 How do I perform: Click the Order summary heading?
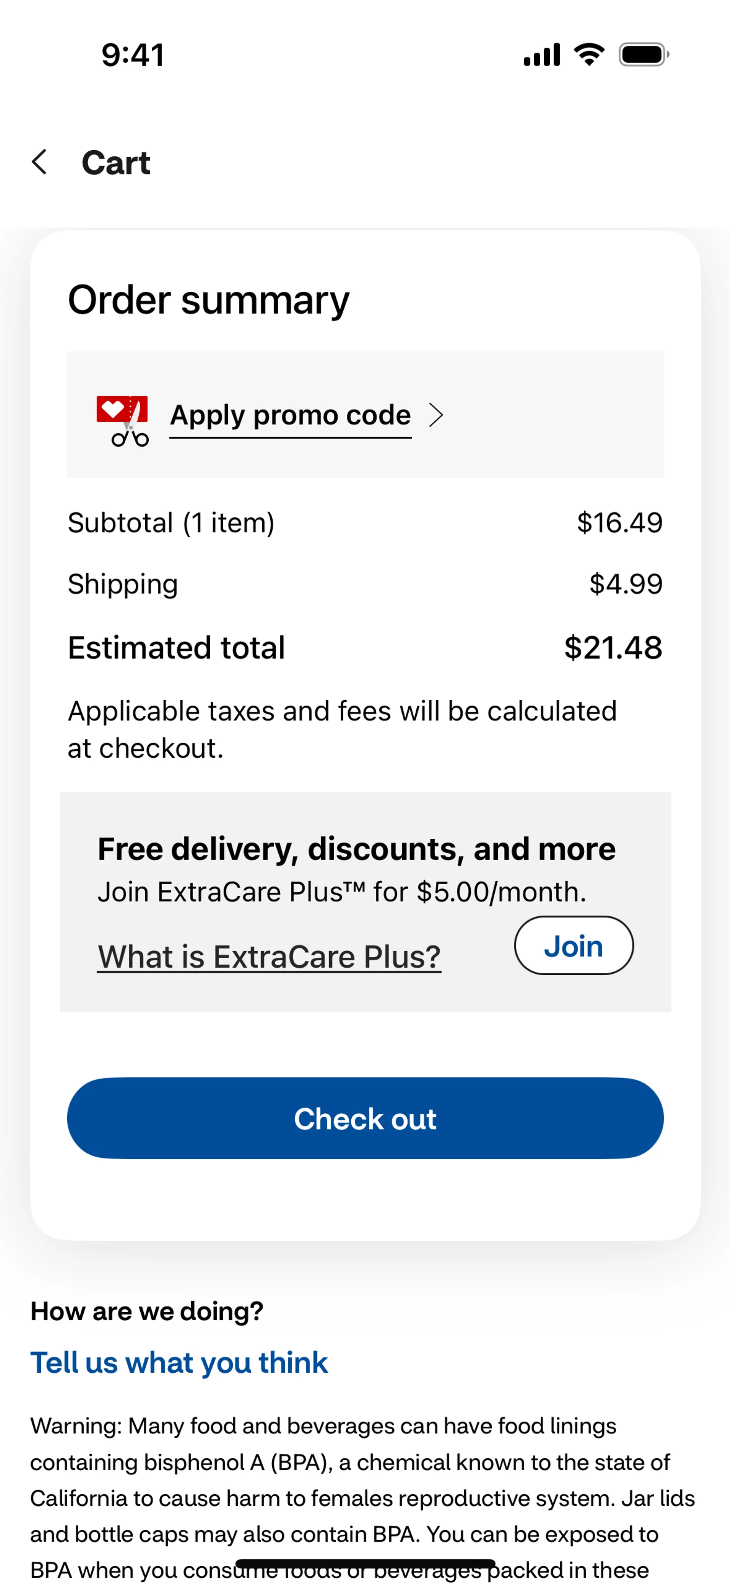[208, 300]
